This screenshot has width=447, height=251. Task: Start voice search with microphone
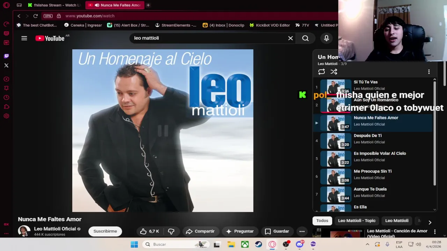(327, 38)
